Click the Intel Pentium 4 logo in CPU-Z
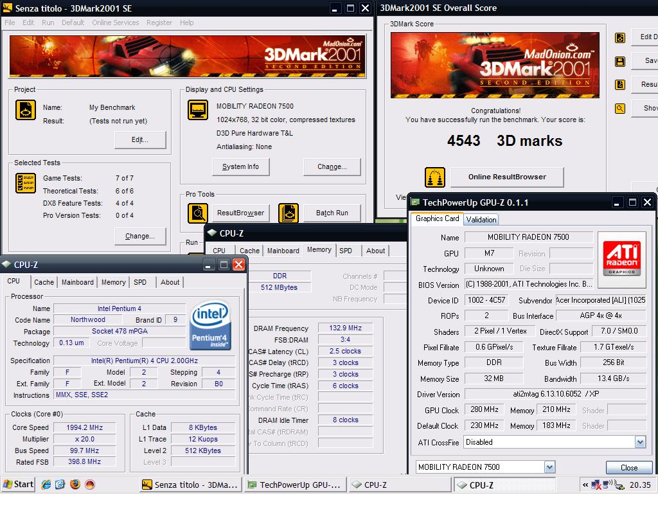This screenshot has width=658, height=527. tap(211, 325)
